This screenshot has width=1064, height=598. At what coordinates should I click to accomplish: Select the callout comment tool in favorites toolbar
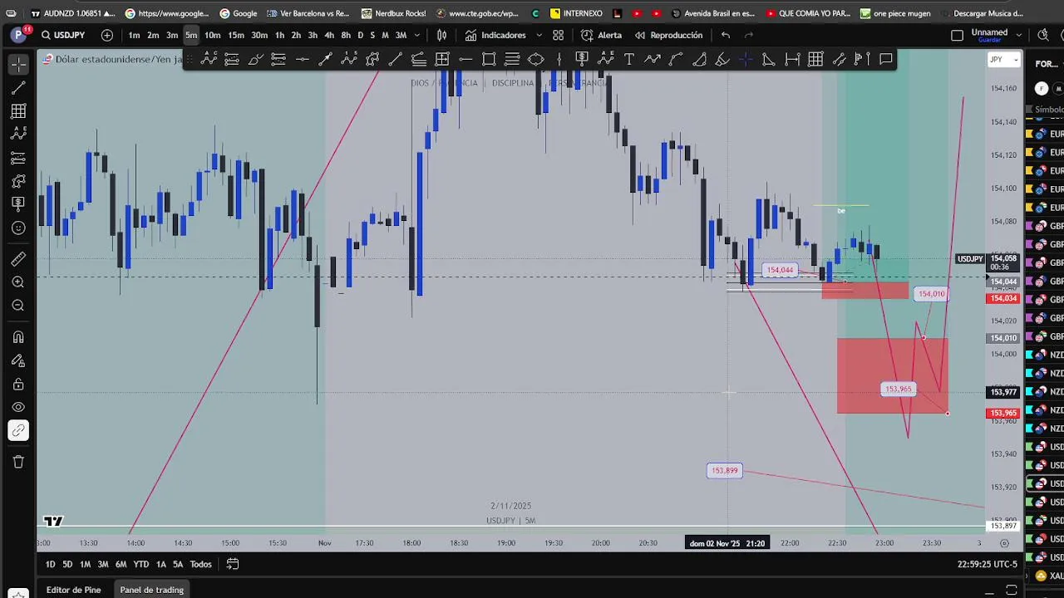[x=886, y=59]
